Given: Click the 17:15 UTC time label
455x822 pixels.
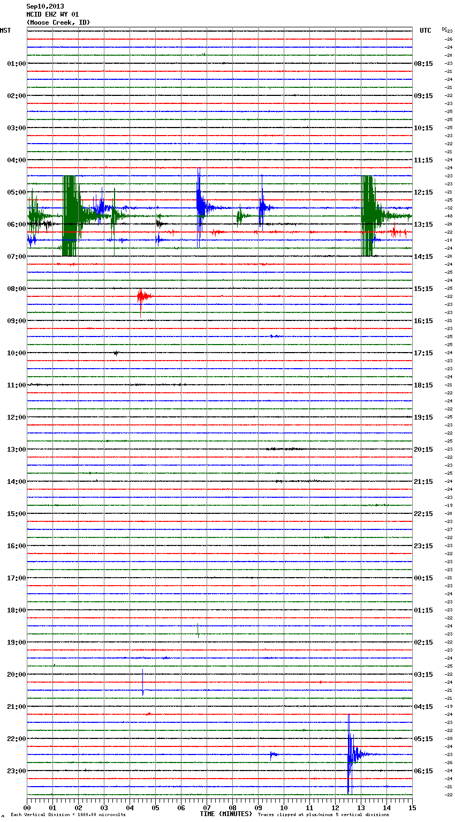Looking at the screenshot, I should (x=423, y=353).
